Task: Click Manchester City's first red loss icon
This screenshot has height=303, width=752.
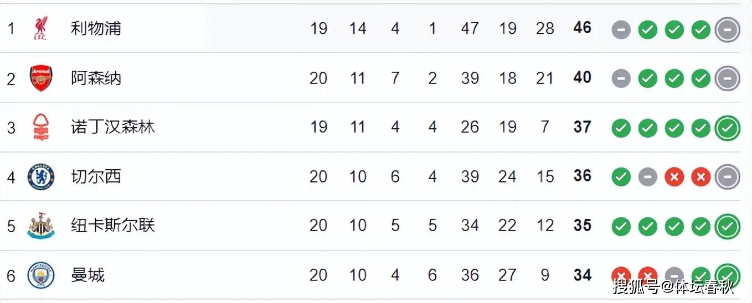Action: (x=621, y=275)
